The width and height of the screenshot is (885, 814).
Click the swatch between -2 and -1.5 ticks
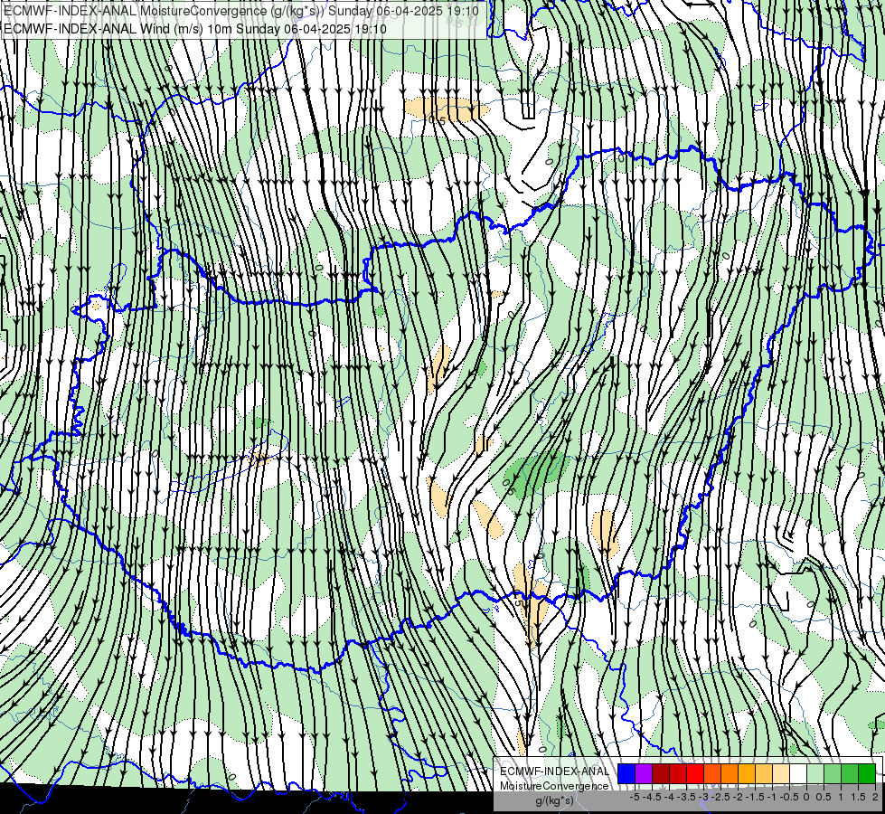point(747,773)
